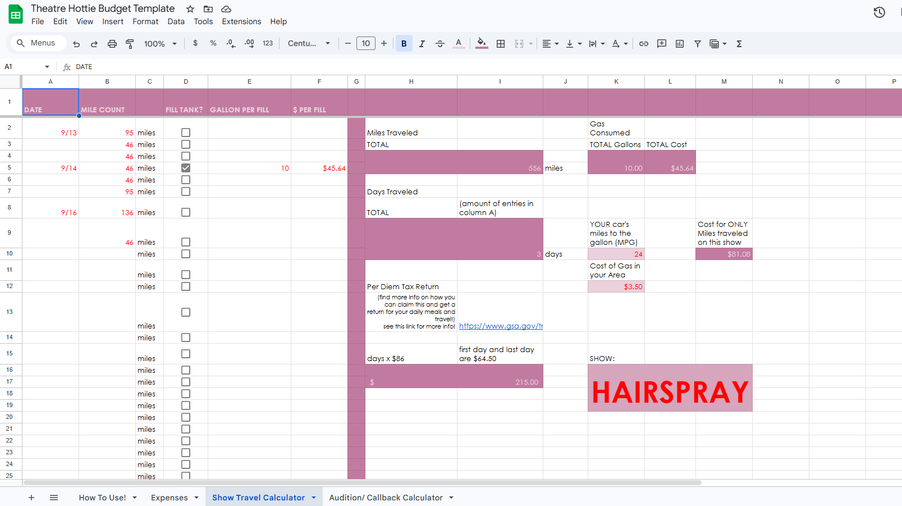Open all sheets list icon
This screenshot has height=506, width=902.
coord(54,498)
